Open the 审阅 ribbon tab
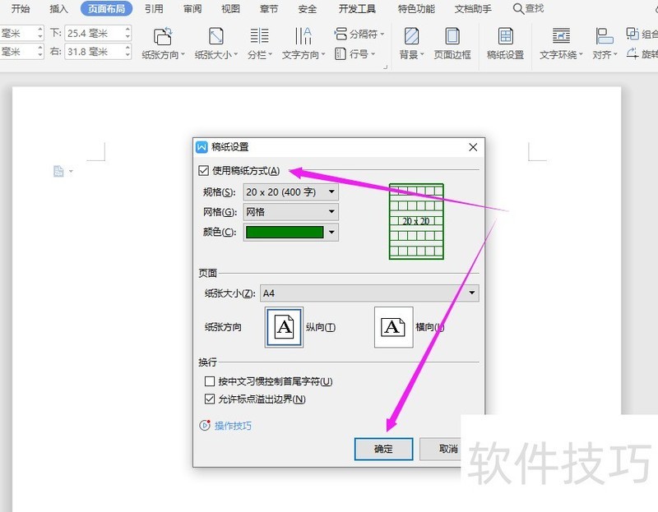Screen dimensions: 658x512 (192, 9)
